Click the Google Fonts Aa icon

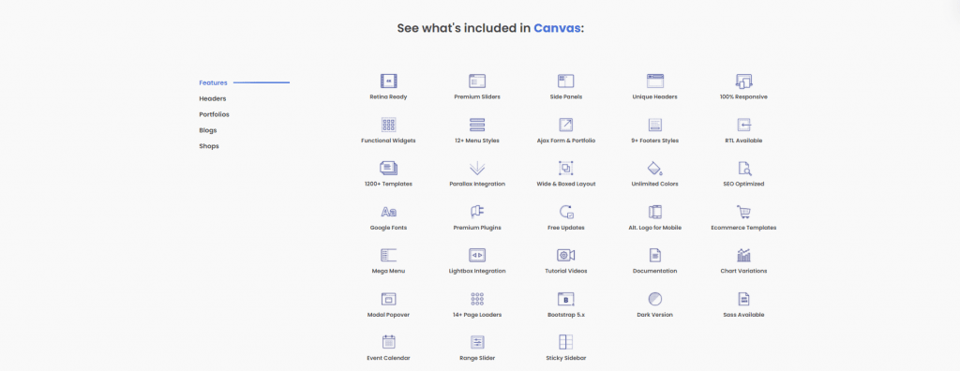point(388,212)
